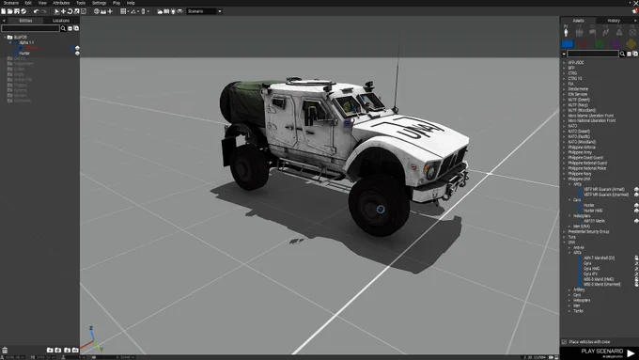Viewport: 639px width, 360px height.
Task: Activate the Area scaling widget tool
Action: click(84, 11)
